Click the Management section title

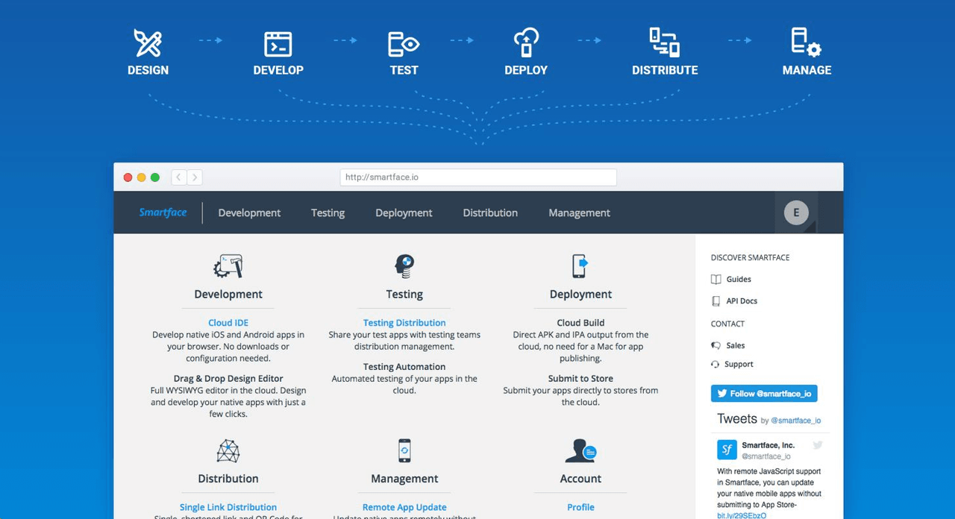tap(404, 479)
